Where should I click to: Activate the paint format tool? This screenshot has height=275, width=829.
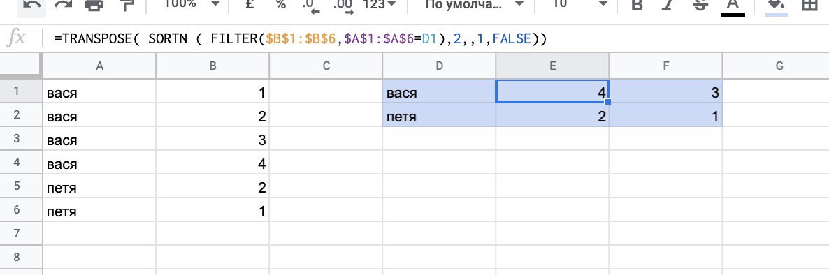coord(127,5)
